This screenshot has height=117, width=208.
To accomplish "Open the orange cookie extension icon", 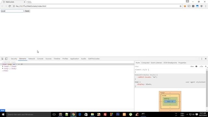I will click(x=185, y=6).
